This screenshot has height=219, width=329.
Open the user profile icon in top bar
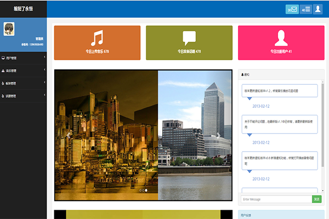click(317, 9)
